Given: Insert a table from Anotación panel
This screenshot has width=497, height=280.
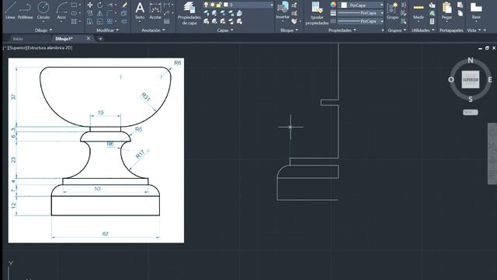Looking at the screenshot, I should click(167, 22).
